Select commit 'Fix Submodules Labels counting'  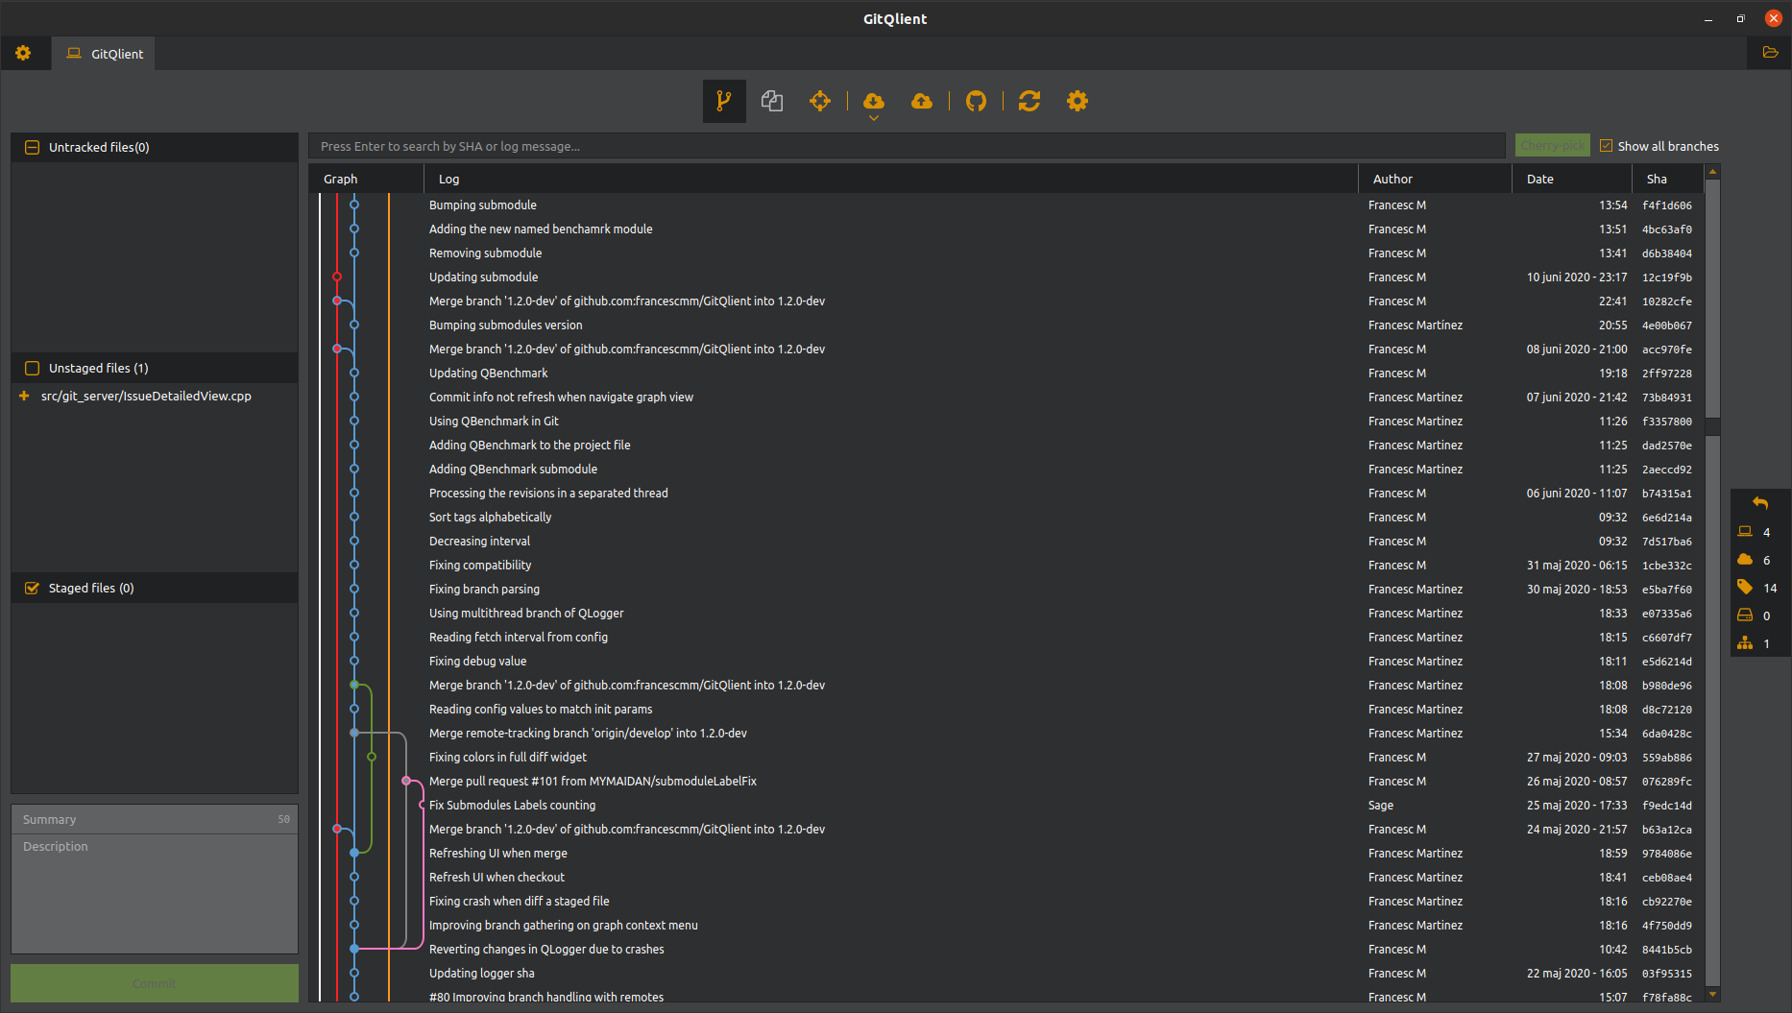(512, 805)
